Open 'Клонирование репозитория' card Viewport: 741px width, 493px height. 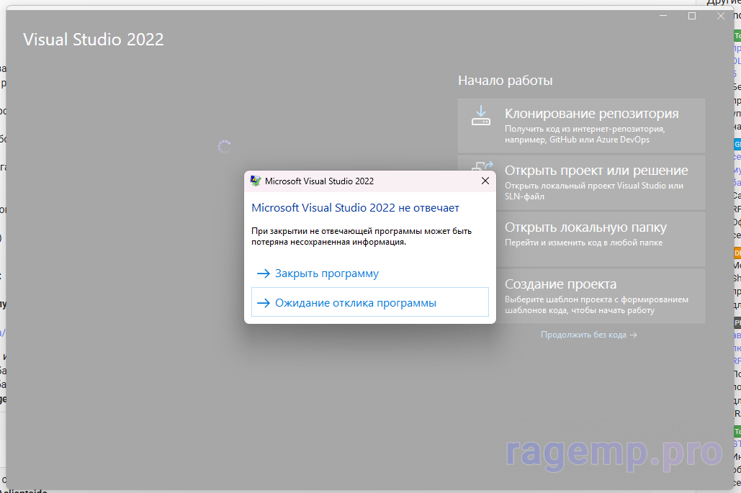tap(581, 126)
